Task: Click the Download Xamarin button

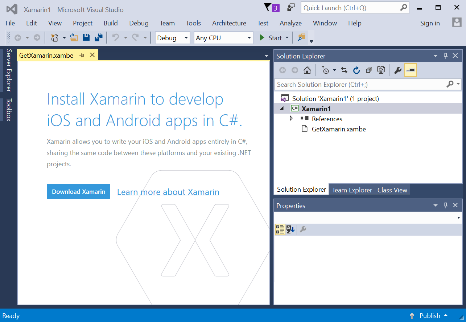Action: click(78, 191)
